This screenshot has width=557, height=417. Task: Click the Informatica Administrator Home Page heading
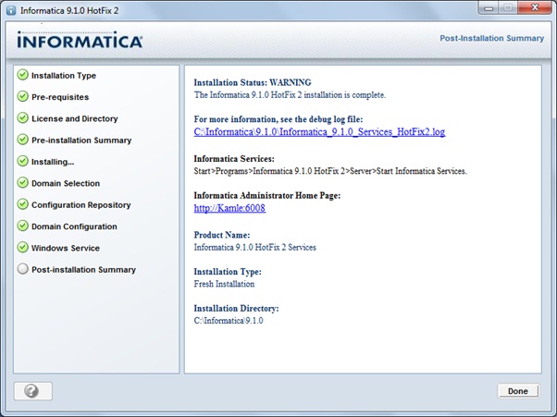pos(267,195)
